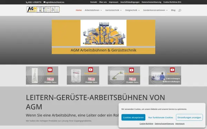Click text 'Wir haben die richtigen Produkte'
This screenshot has height=129, width=207.
[x=59, y=121]
